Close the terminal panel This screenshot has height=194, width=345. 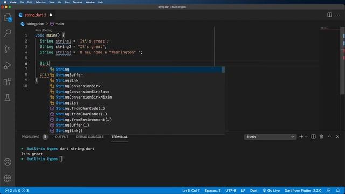coord(337,137)
